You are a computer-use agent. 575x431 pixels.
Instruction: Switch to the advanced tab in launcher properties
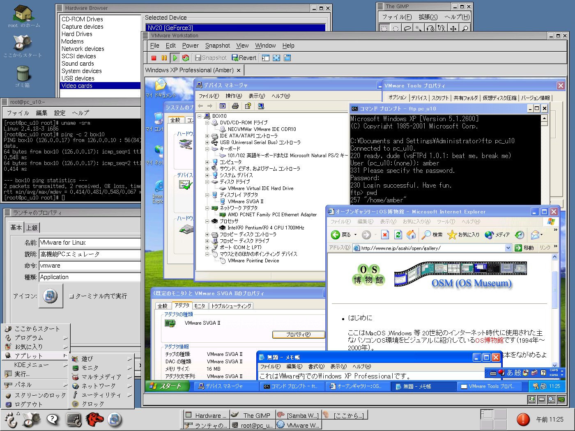click(32, 228)
